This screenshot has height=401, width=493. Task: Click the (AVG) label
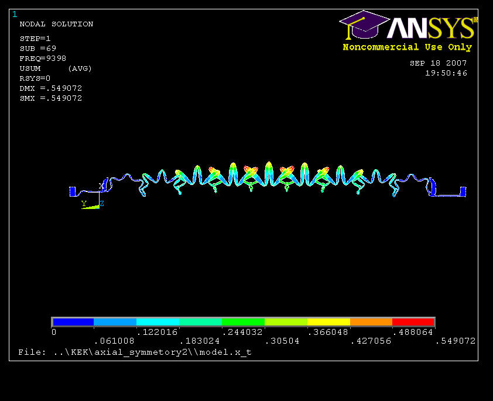(80, 68)
